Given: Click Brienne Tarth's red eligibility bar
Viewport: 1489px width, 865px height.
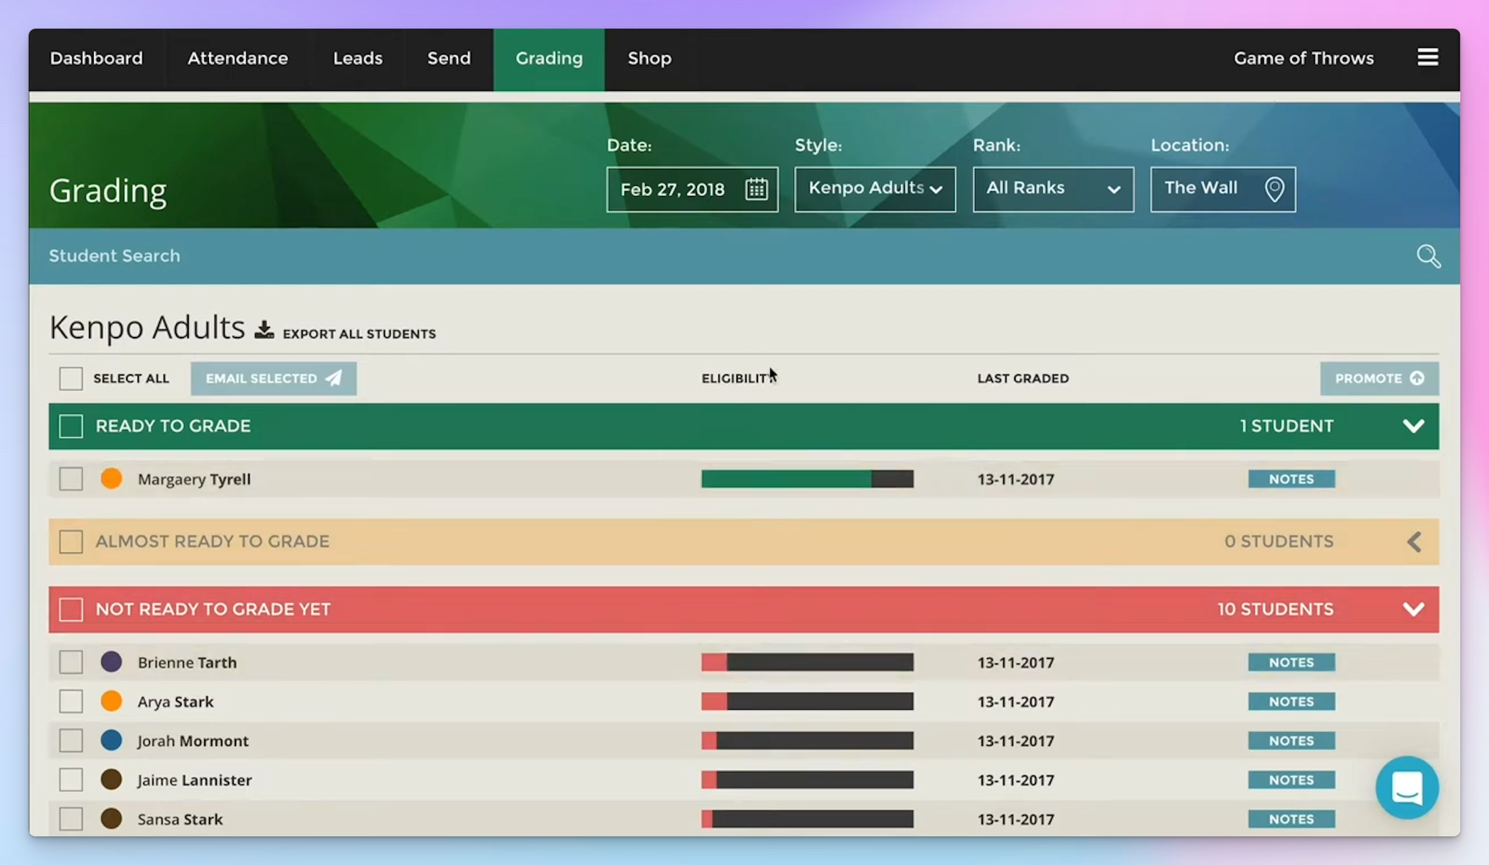Looking at the screenshot, I should pos(807,662).
